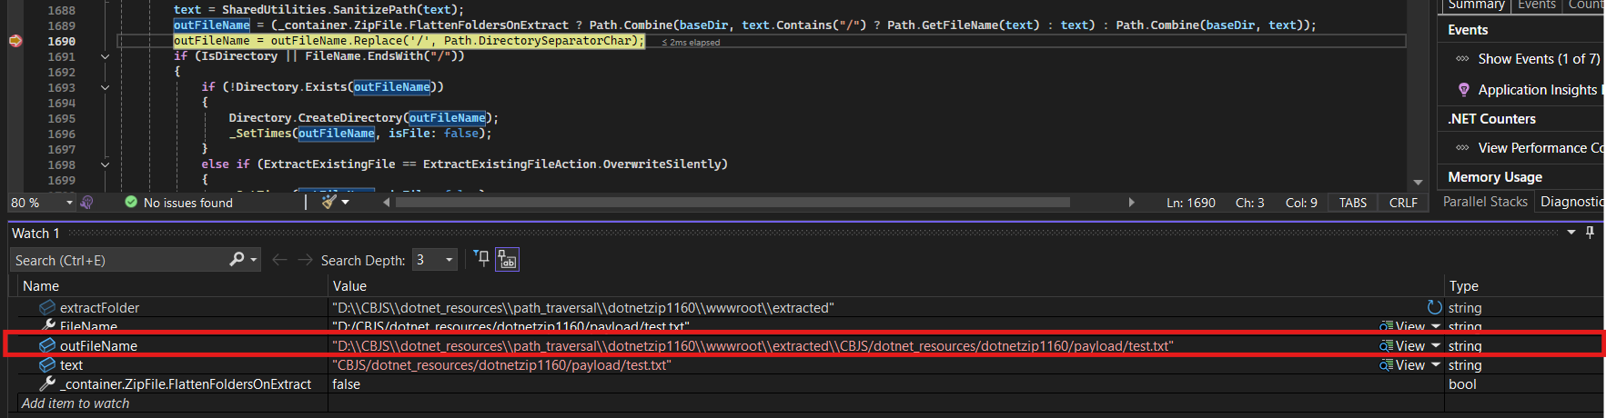Click the refresh icon on extractFolder row
Image resolution: width=1606 pixels, height=418 pixels.
[1434, 307]
